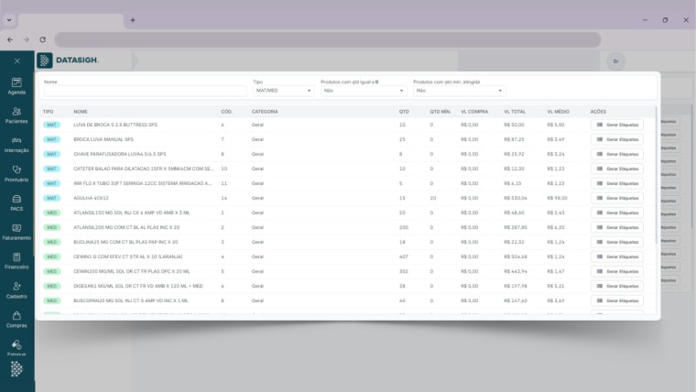The width and height of the screenshot is (696, 392).
Task: Click the Datasigh dotted logo at sidebar bottom
Action: click(x=16, y=369)
